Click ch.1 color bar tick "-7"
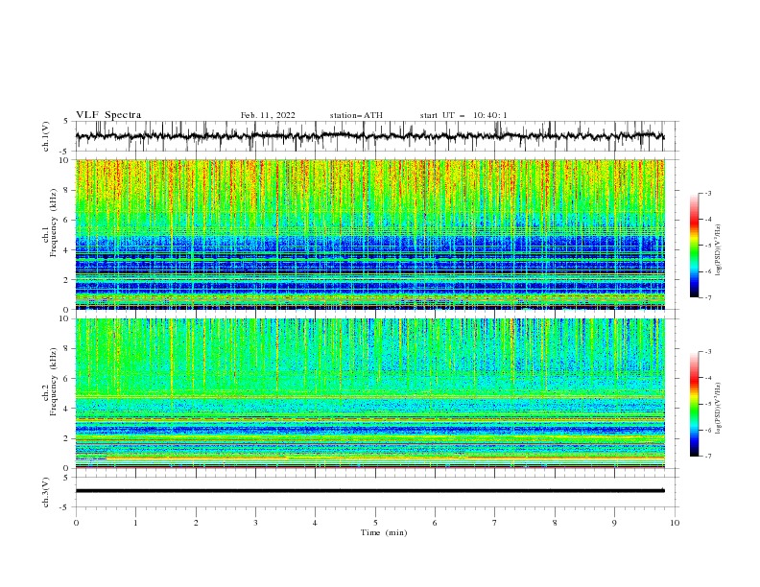 point(708,297)
